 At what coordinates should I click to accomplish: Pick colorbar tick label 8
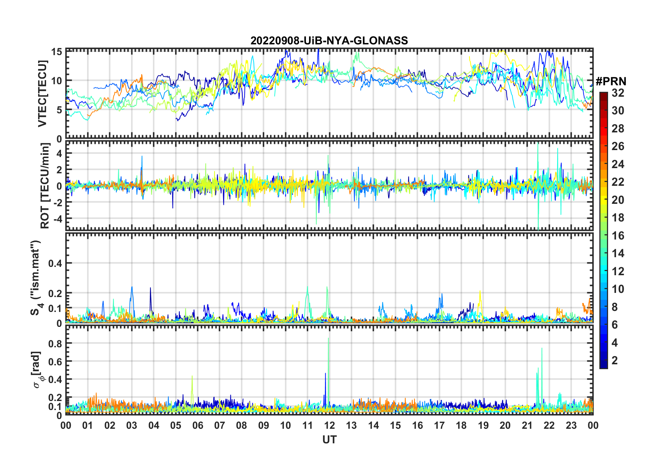[x=615, y=307]
